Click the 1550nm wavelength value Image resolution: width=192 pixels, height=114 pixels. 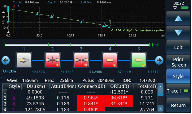(30, 80)
